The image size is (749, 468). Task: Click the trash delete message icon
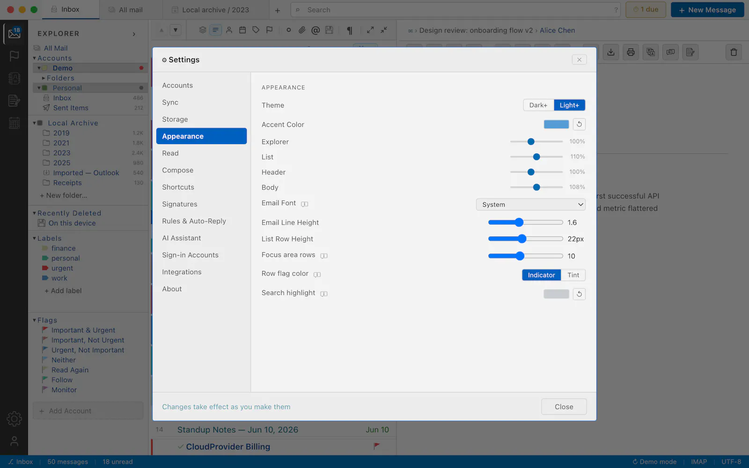click(734, 52)
